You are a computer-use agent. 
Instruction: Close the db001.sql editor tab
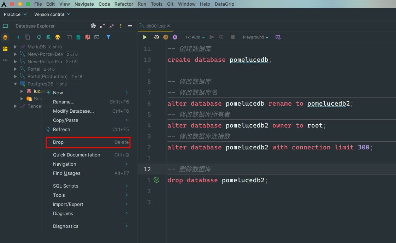(169, 26)
